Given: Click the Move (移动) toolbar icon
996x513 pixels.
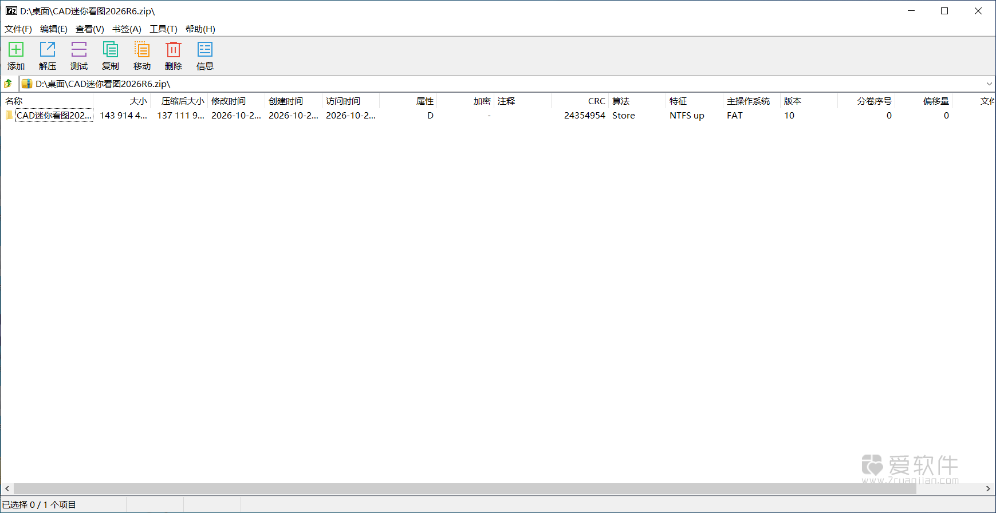Looking at the screenshot, I should click(x=142, y=50).
